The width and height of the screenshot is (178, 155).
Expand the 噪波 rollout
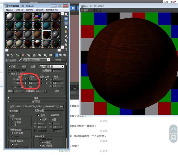point(36,98)
